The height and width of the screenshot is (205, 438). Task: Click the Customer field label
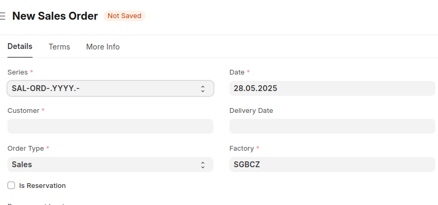coord(23,111)
